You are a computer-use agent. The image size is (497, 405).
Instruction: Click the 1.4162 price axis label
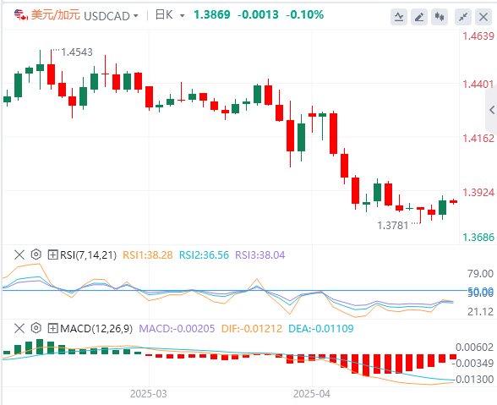[478, 139]
